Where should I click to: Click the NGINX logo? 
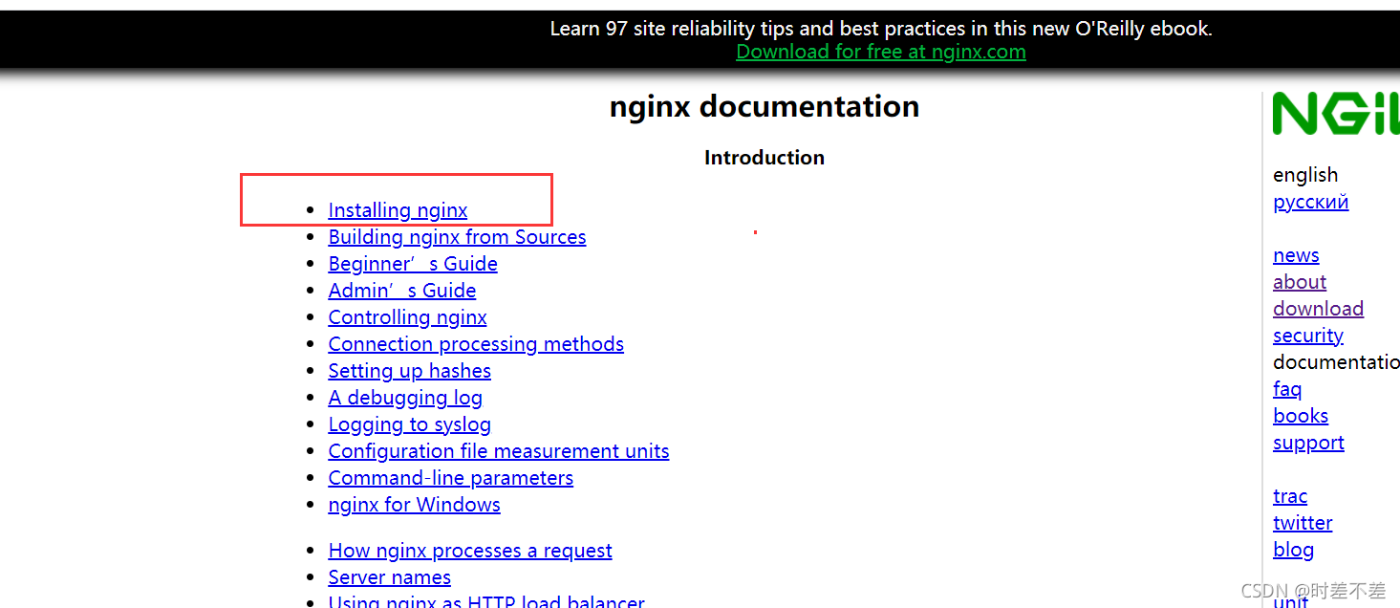[1336, 114]
